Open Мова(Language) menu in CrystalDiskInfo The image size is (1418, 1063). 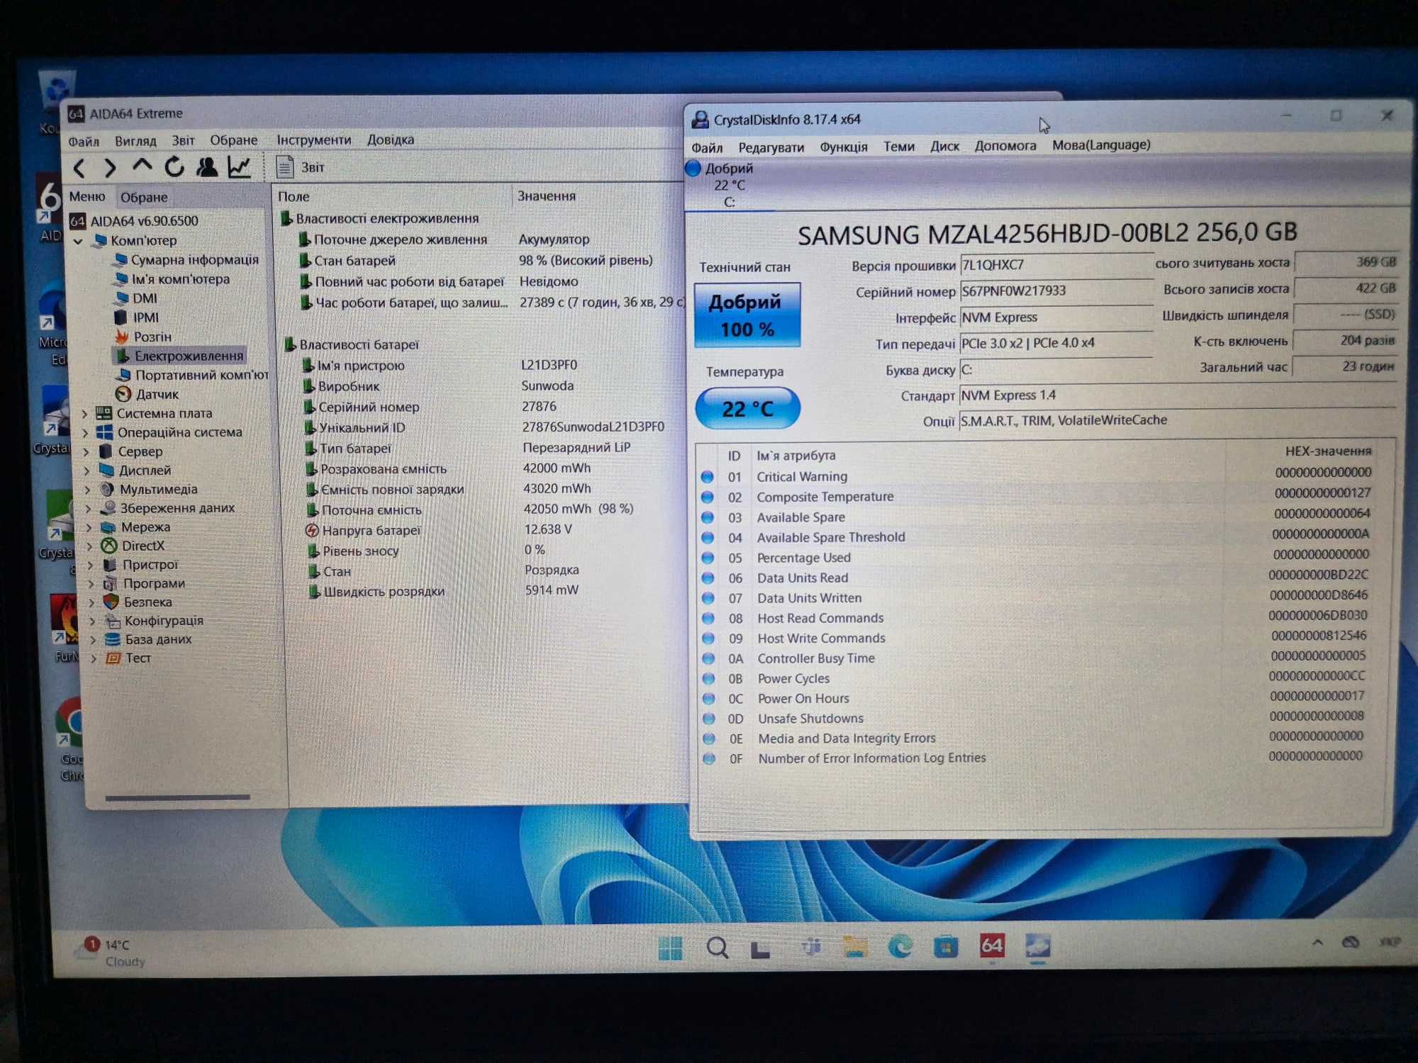pos(1101,145)
